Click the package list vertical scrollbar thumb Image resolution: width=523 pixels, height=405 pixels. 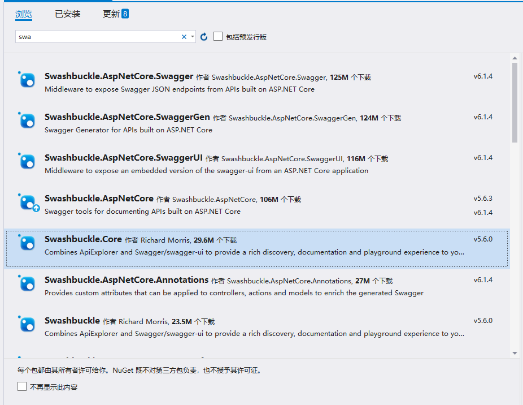tap(515, 102)
